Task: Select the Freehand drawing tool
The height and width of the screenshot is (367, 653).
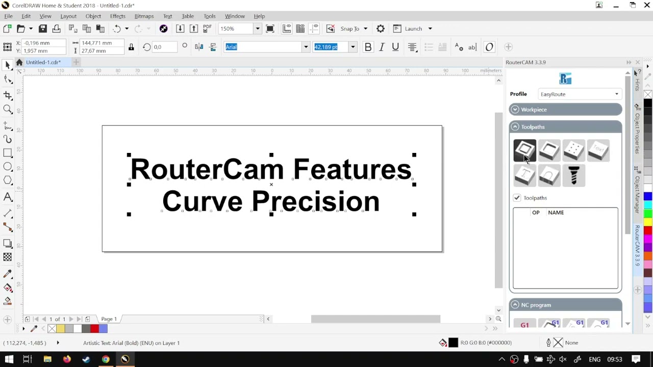Action: click(x=8, y=125)
